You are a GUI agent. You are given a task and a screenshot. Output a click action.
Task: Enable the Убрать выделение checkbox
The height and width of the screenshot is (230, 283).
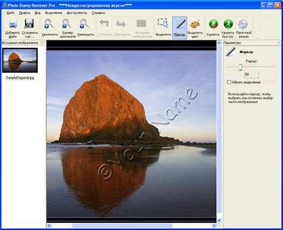tap(229, 82)
